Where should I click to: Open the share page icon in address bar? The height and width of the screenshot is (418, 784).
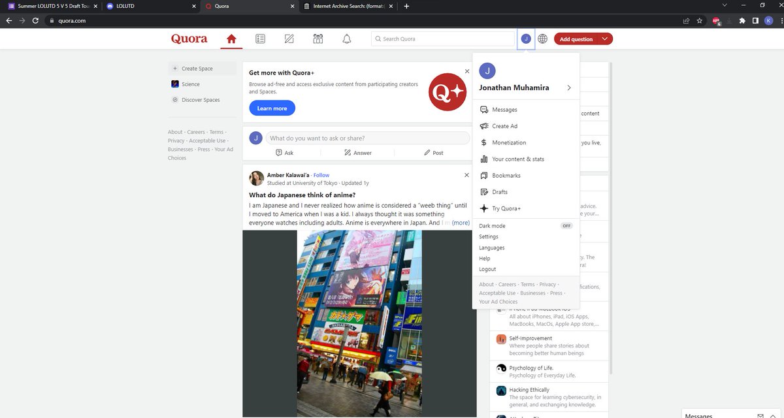(686, 20)
